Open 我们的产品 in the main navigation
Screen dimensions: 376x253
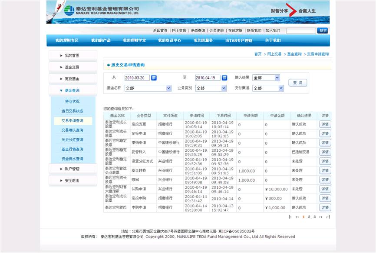pos(101,40)
